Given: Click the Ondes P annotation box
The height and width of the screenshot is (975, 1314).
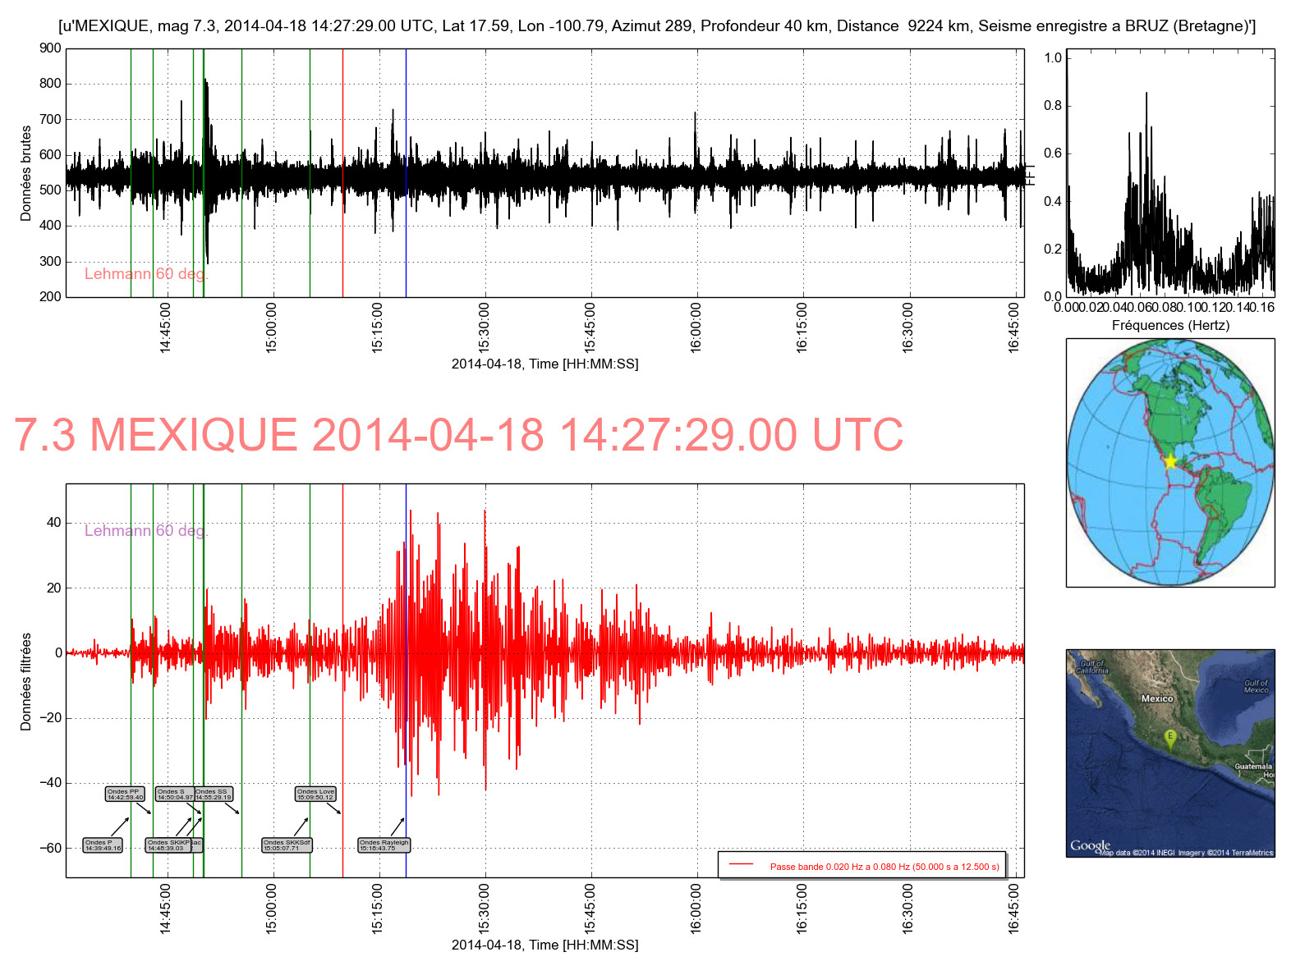Looking at the screenshot, I should 103,845.
